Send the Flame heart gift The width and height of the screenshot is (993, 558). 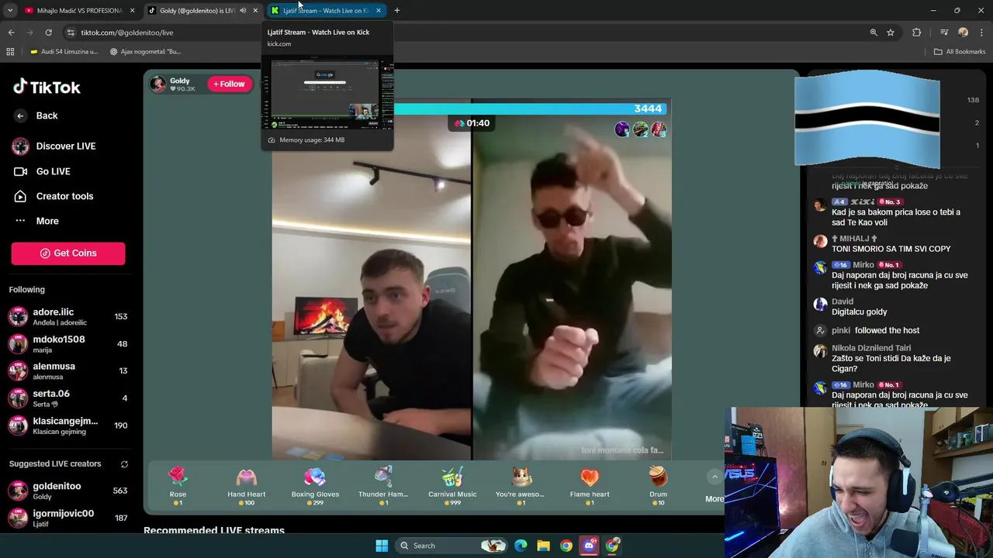pyautogui.click(x=590, y=486)
